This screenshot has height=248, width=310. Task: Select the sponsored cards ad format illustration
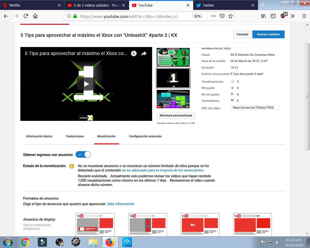pos(148,224)
